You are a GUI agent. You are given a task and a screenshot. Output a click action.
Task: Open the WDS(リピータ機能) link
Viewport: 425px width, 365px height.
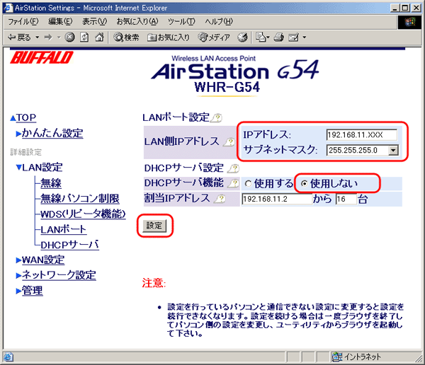[x=83, y=214]
